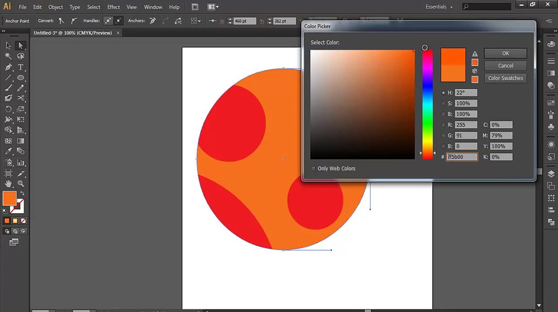Select the Type tool
Image resolution: width=558 pixels, height=312 pixels.
pos(20,67)
